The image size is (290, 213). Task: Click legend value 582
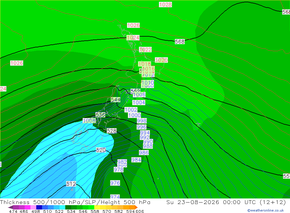[119, 211]
